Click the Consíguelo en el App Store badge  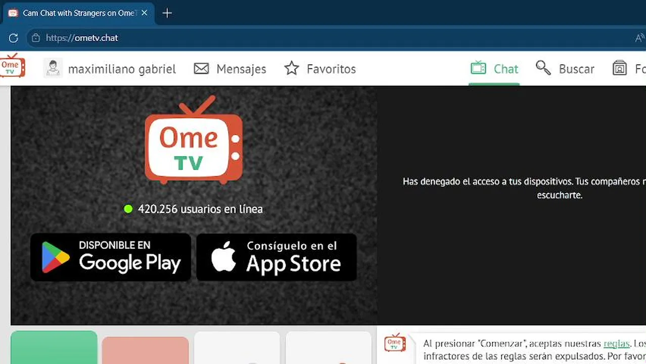pyautogui.click(x=276, y=257)
